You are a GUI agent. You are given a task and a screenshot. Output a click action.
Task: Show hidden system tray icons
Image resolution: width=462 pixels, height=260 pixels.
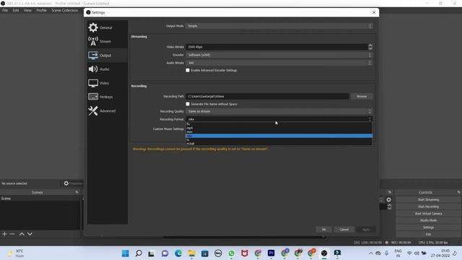[x=370, y=253]
